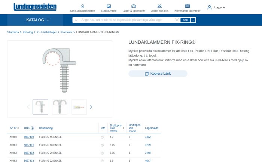The image size is (262, 162).
Task: Open Lager & öppettider warehouse icon
Action: [134, 6]
